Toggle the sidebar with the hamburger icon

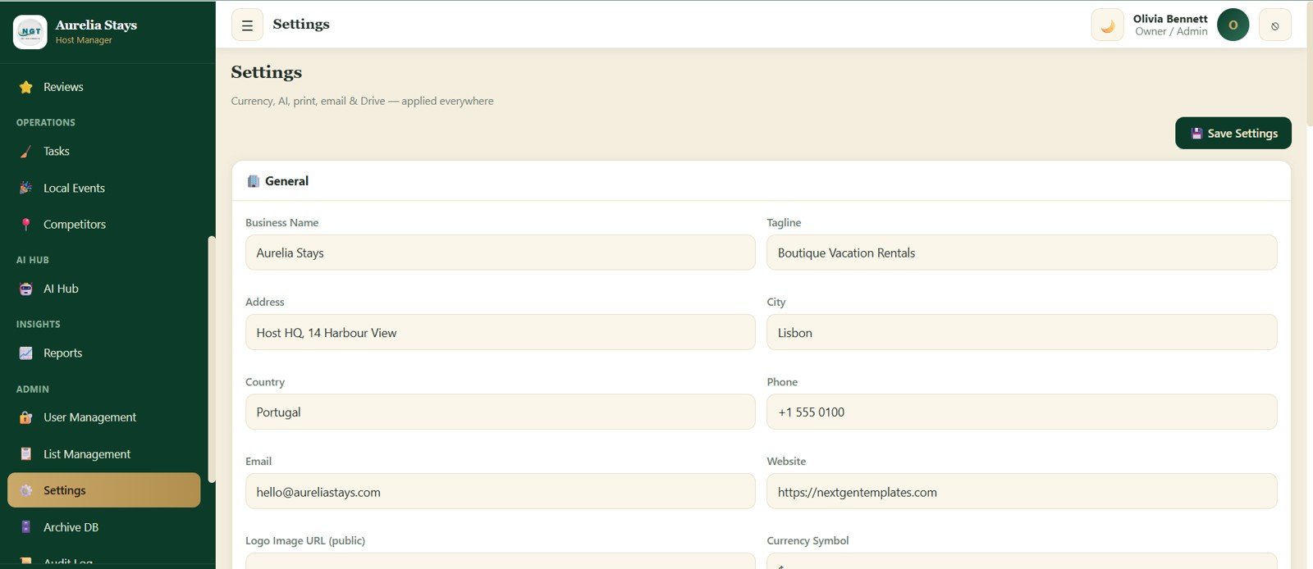click(247, 25)
